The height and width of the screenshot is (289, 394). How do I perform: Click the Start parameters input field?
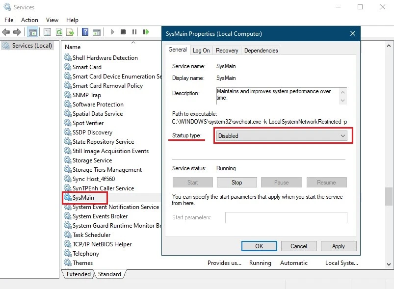[x=286, y=218]
